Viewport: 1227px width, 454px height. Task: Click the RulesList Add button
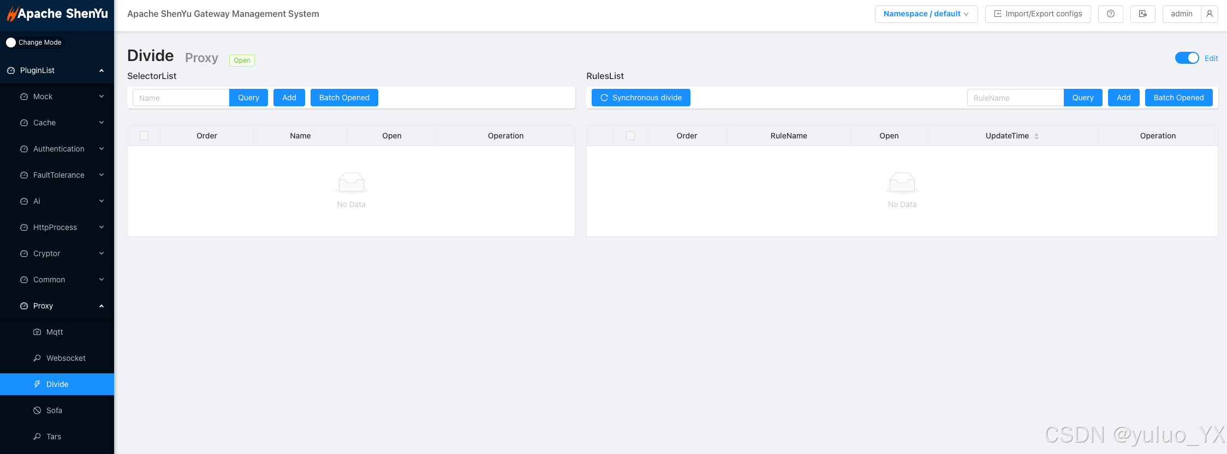(1124, 98)
